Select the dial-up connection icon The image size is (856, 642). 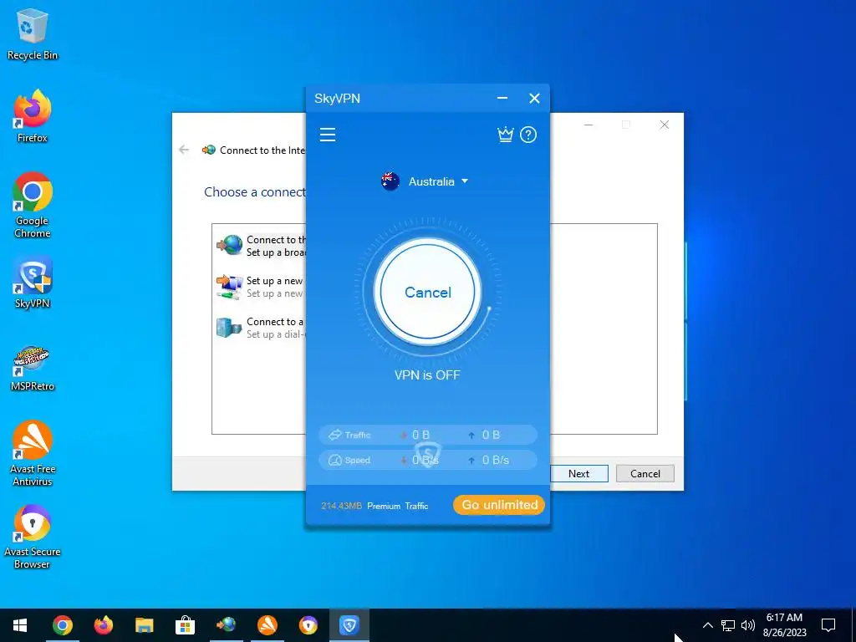click(229, 328)
